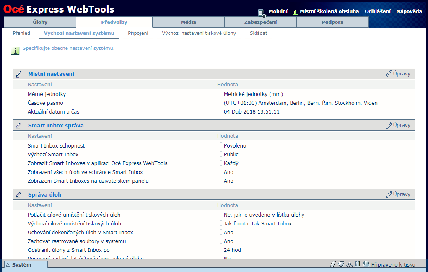Click the Připraveno k tisku status text

point(393,264)
